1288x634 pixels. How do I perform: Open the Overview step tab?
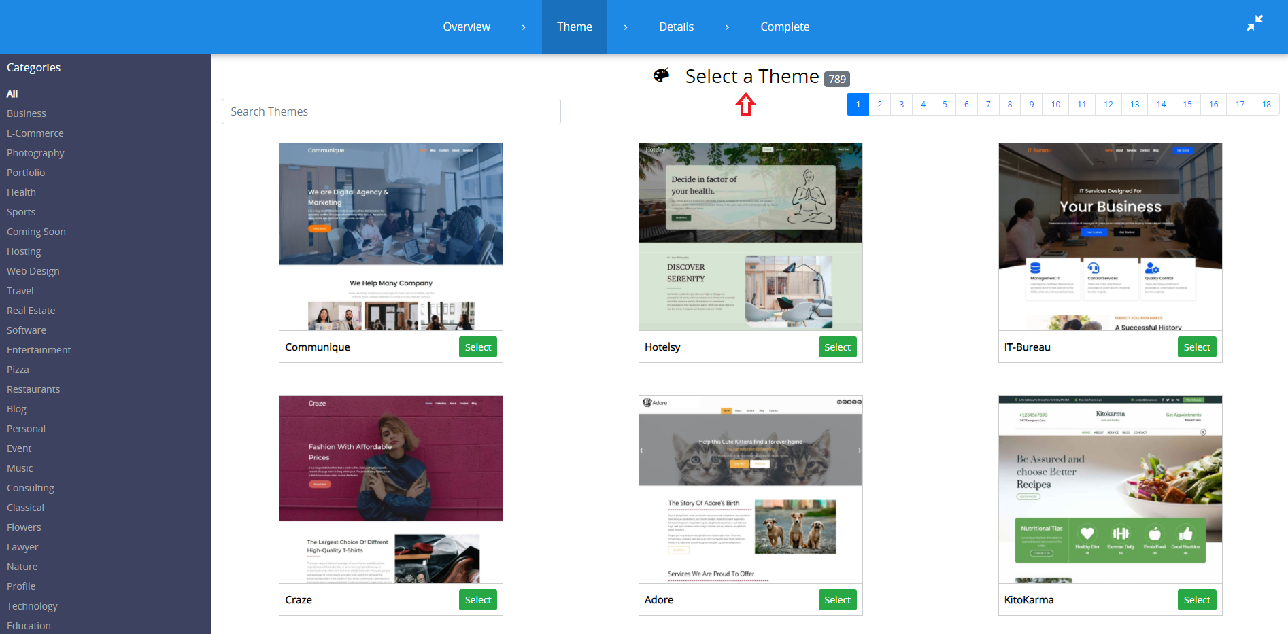pyautogui.click(x=466, y=27)
